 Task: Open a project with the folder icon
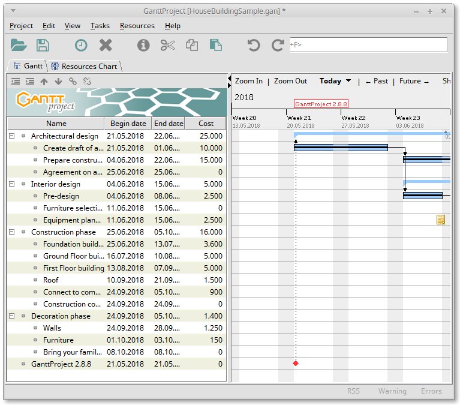[x=19, y=45]
